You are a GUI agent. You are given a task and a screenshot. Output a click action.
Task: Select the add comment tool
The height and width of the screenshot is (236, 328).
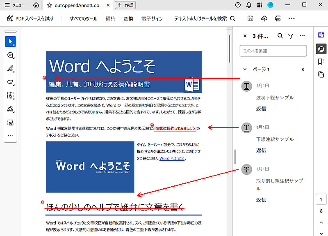[x=10, y=55]
